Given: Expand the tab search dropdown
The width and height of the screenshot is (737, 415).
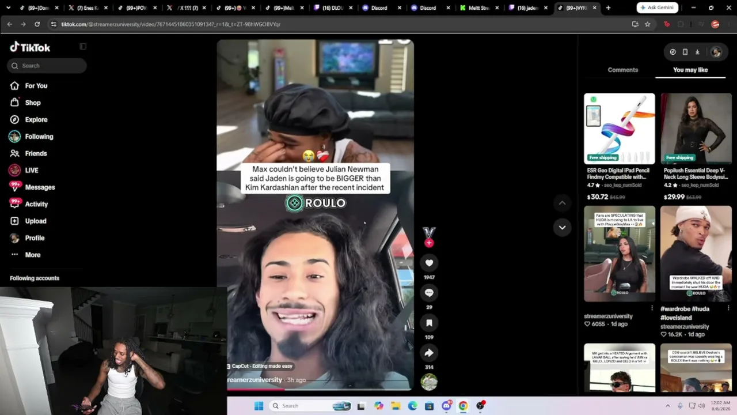Looking at the screenshot, I should coord(8,7).
